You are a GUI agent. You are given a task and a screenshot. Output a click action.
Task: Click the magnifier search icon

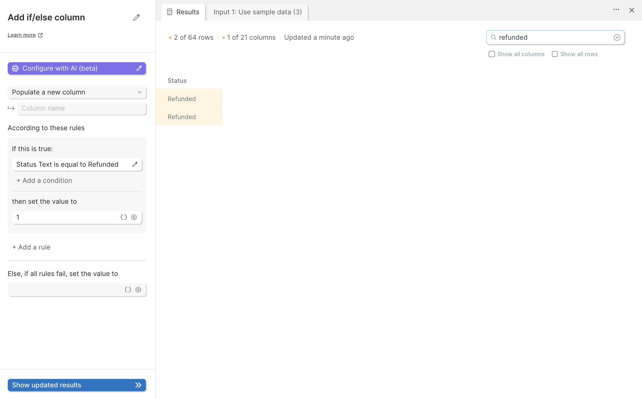click(493, 37)
